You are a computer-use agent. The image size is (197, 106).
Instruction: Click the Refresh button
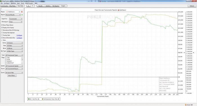tap(192, 6)
